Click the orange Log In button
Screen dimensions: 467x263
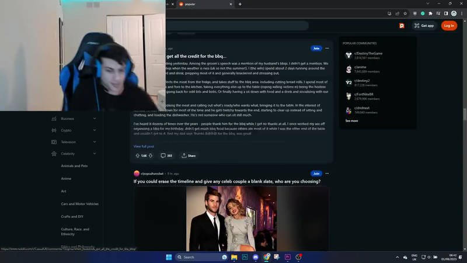[x=449, y=26]
